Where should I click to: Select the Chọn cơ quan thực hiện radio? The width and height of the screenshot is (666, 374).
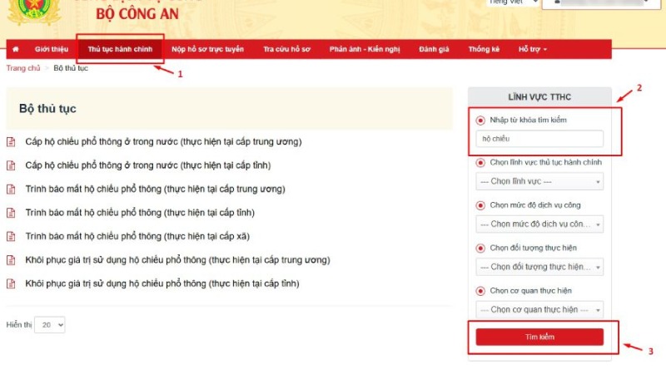480,291
